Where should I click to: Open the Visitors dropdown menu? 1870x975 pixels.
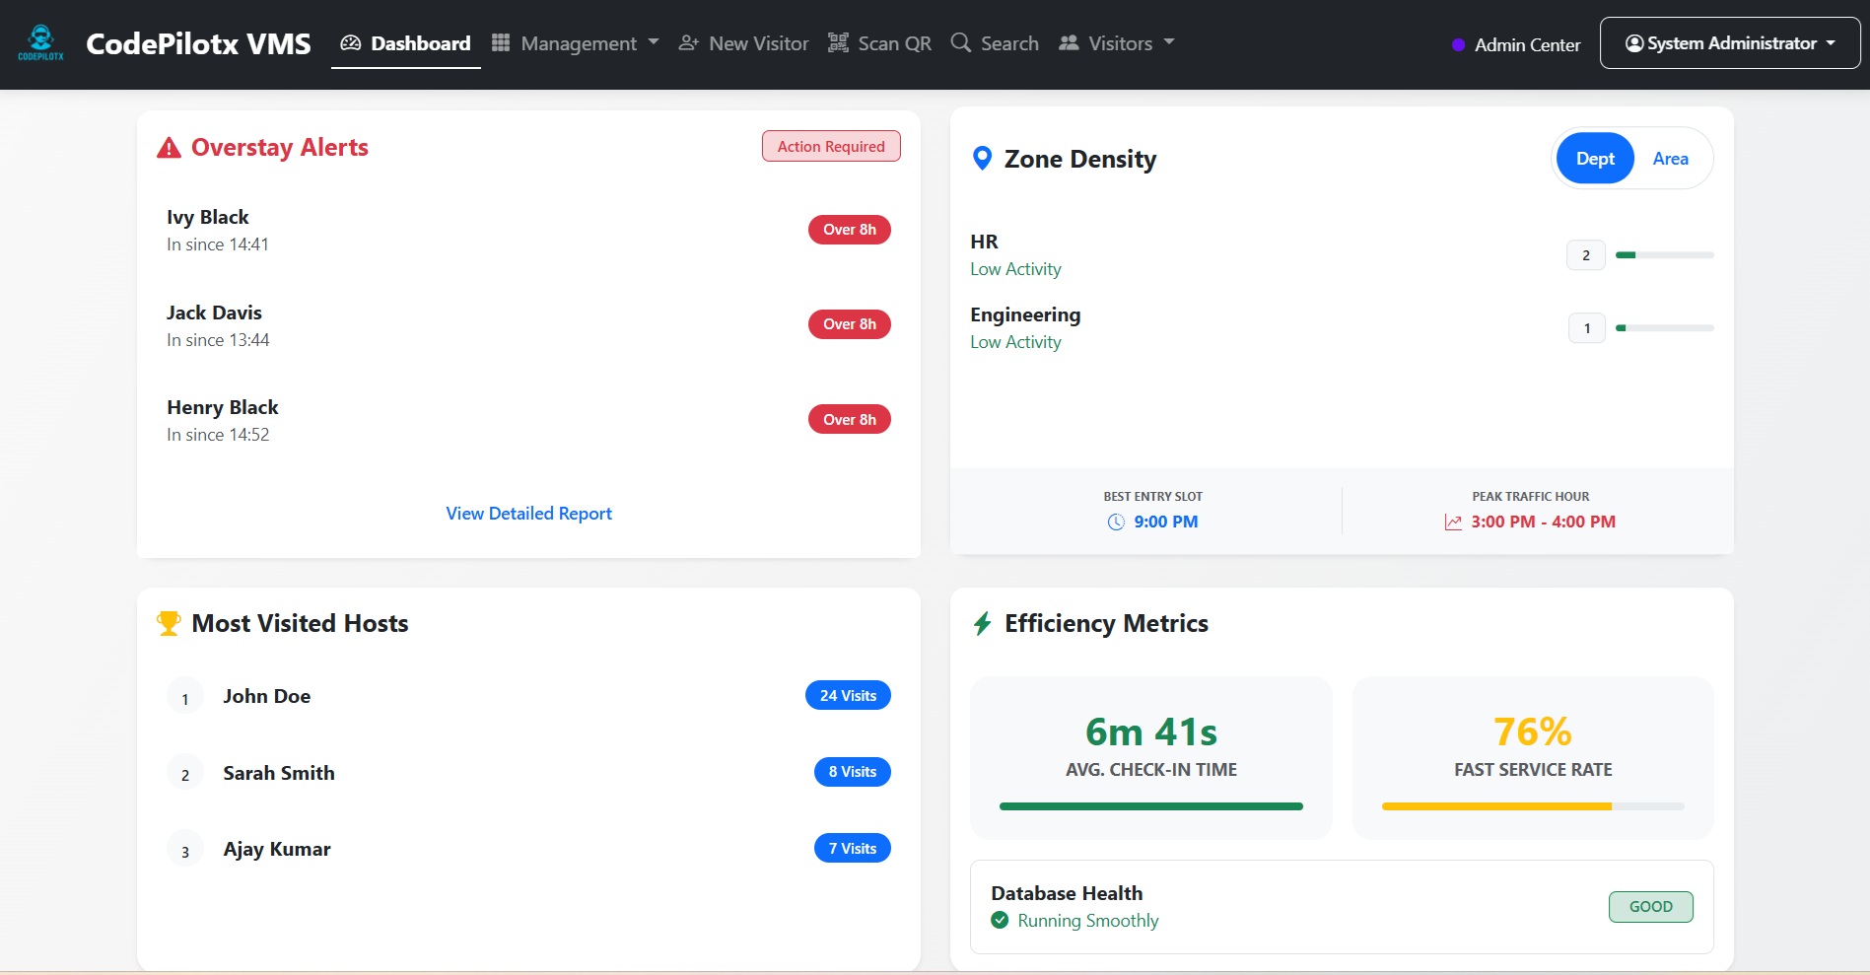click(x=1117, y=42)
